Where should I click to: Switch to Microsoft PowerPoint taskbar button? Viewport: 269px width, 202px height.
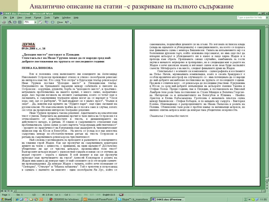[99, 199]
